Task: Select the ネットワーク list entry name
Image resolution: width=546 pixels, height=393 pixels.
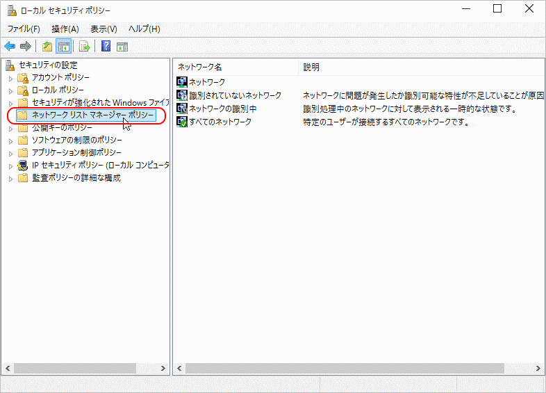Action: click(x=207, y=82)
